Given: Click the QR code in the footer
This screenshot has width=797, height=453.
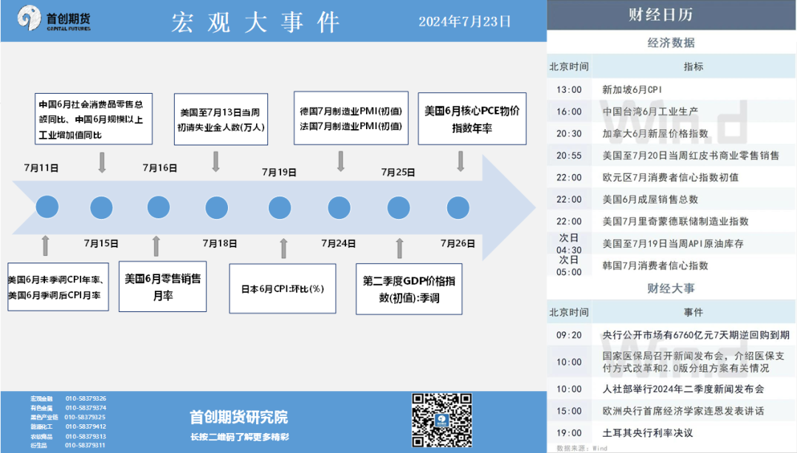Looking at the screenshot, I should [442, 420].
